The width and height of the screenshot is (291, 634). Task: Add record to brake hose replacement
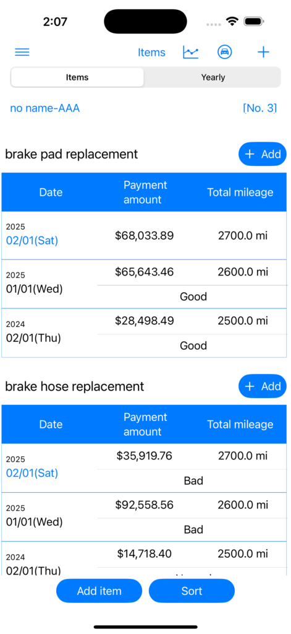click(263, 386)
